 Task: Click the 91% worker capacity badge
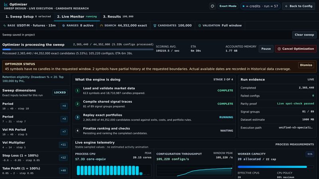310,154
